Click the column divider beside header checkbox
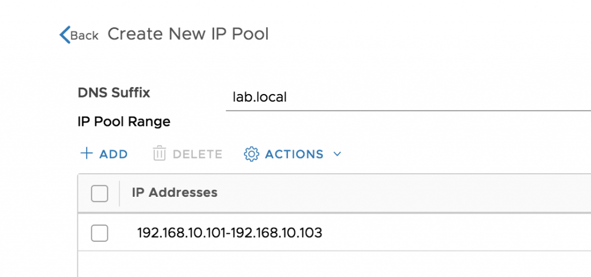The width and height of the screenshot is (591, 277). 119,193
